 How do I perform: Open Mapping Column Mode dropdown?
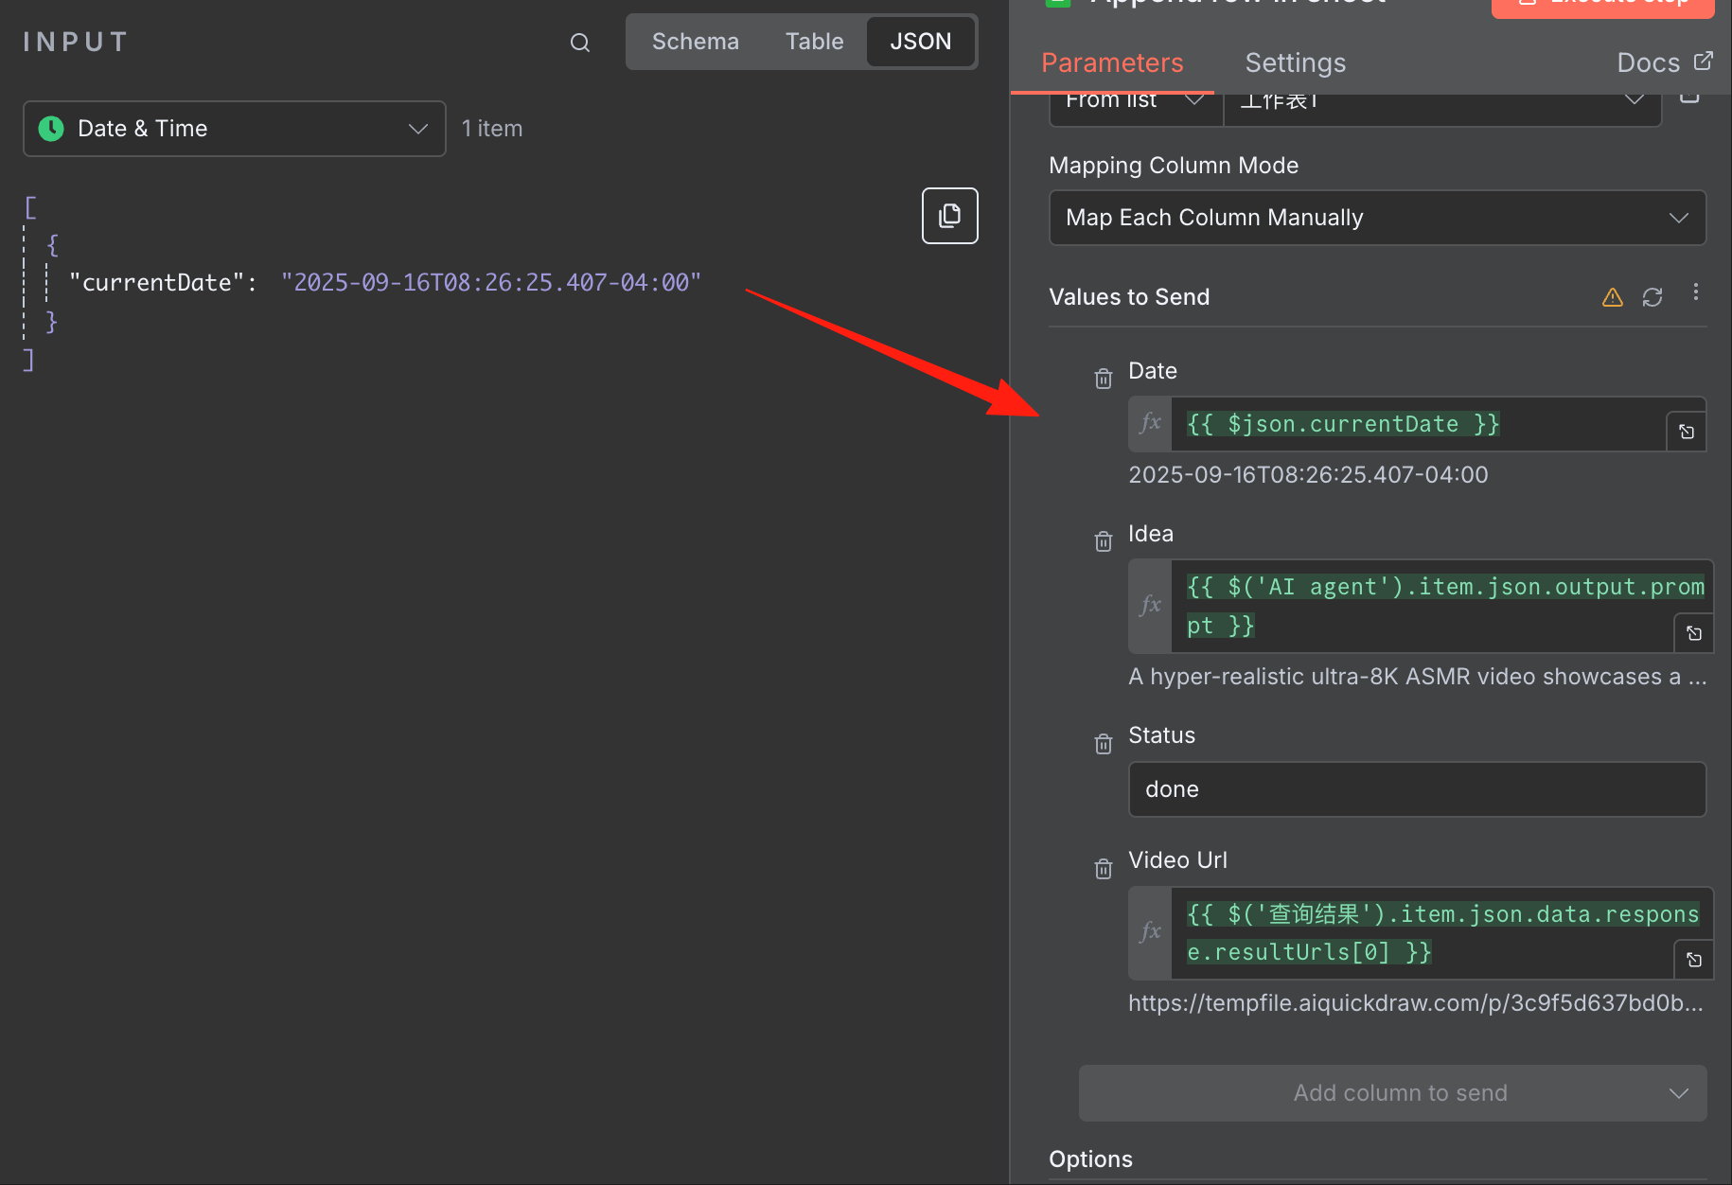pos(1377,218)
